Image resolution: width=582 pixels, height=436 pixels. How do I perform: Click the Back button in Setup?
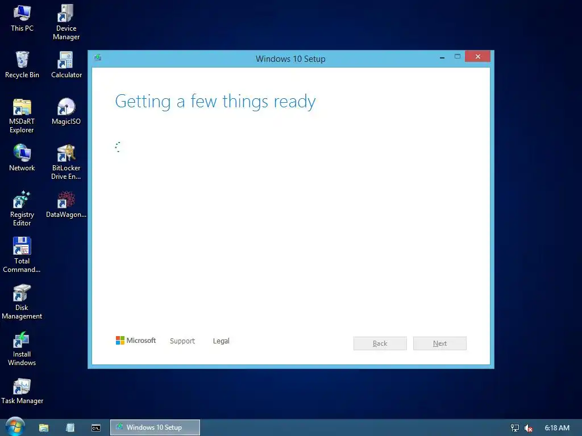(380, 343)
